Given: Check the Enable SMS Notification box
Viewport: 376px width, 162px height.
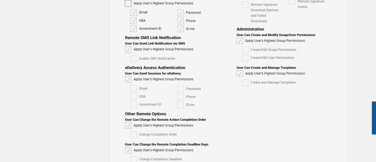Looking at the screenshot, I should pos(134,59).
